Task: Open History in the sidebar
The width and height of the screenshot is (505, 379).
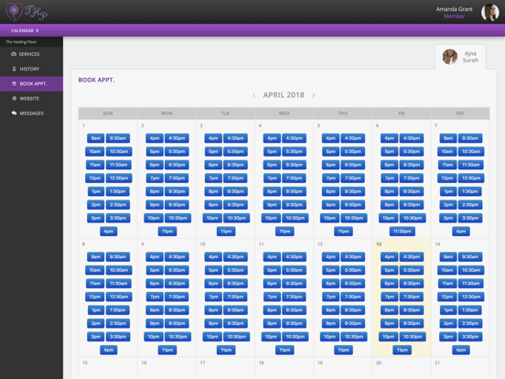Action: click(x=31, y=69)
